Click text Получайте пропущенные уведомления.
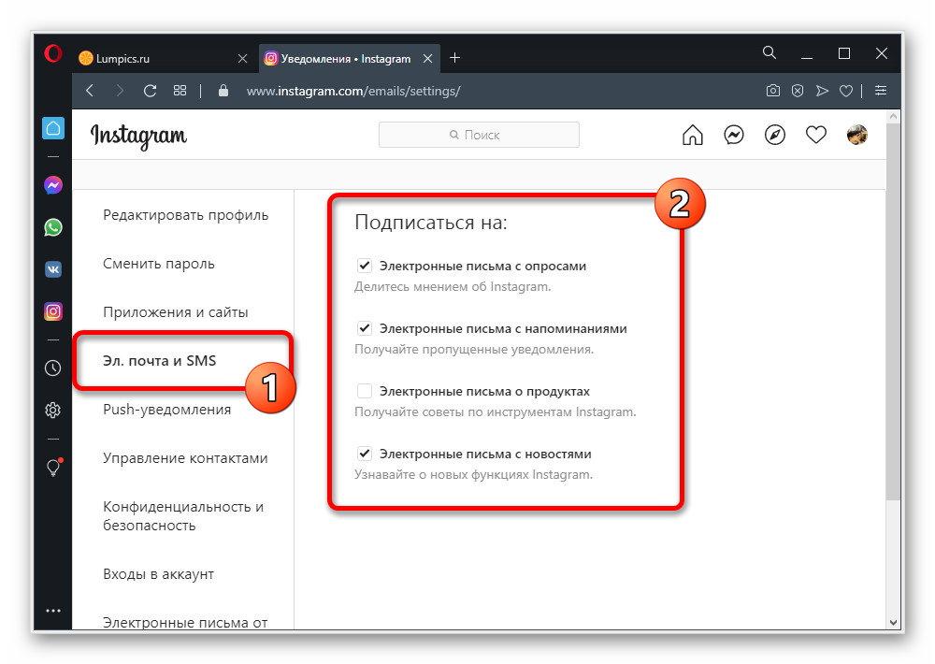Viewport: 935px width, 664px height. coord(474,349)
